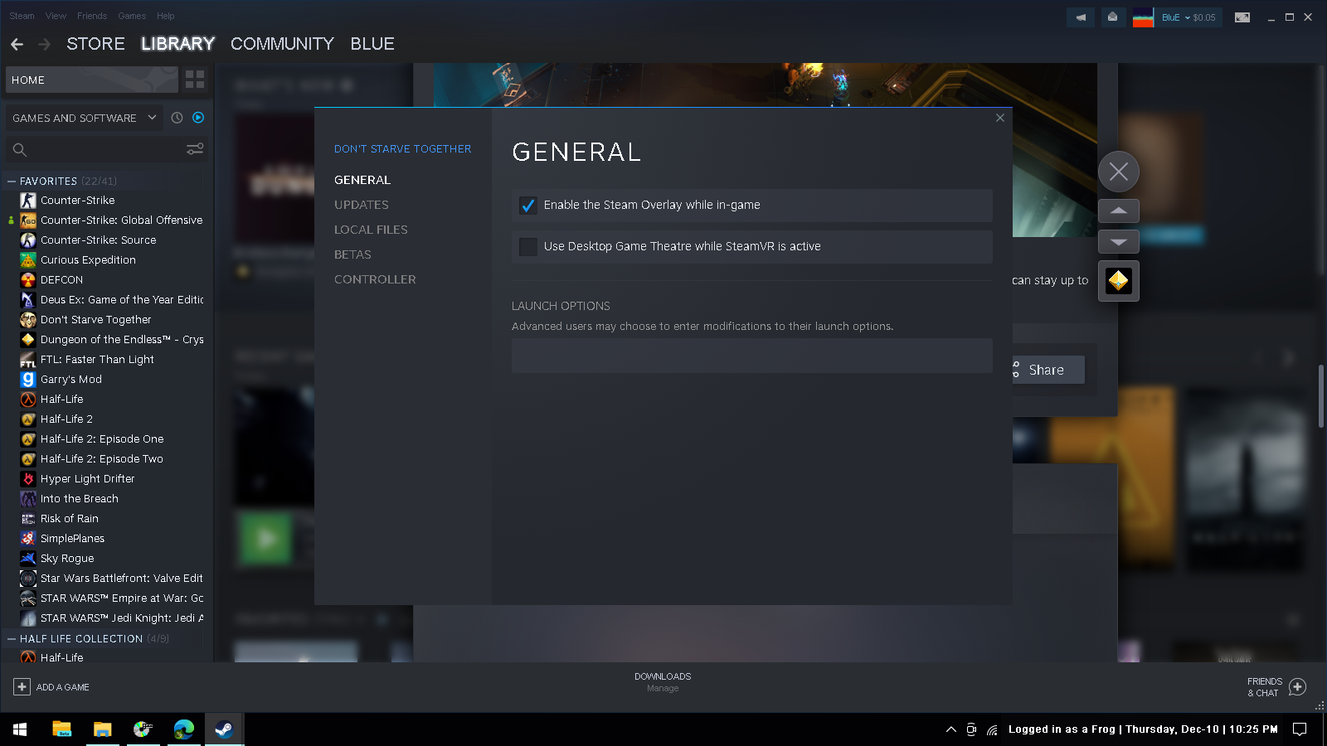Go forward using the forward arrow
This screenshot has height=746, width=1327.
tap(45, 44)
